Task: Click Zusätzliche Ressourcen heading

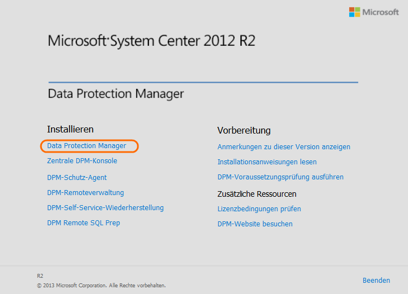Action: (257, 194)
